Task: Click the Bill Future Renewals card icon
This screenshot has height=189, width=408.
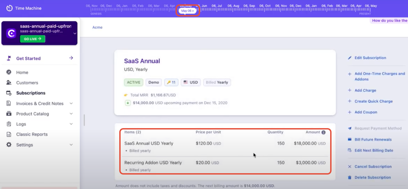Action: [350, 140]
